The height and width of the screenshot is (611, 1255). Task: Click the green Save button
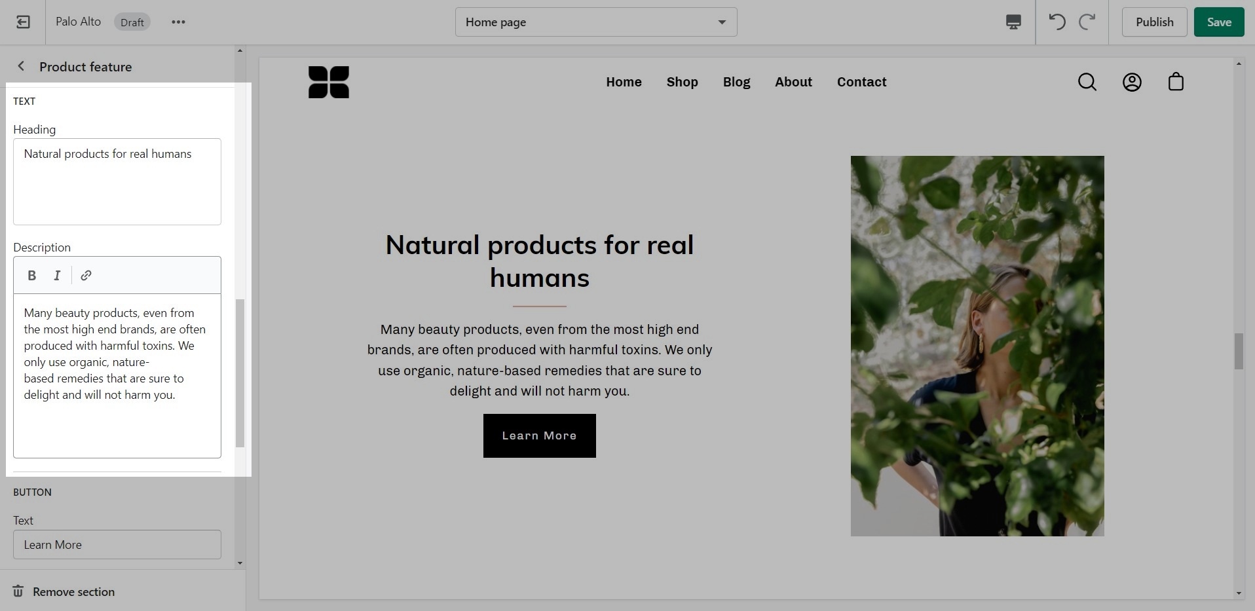point(1219,22)
